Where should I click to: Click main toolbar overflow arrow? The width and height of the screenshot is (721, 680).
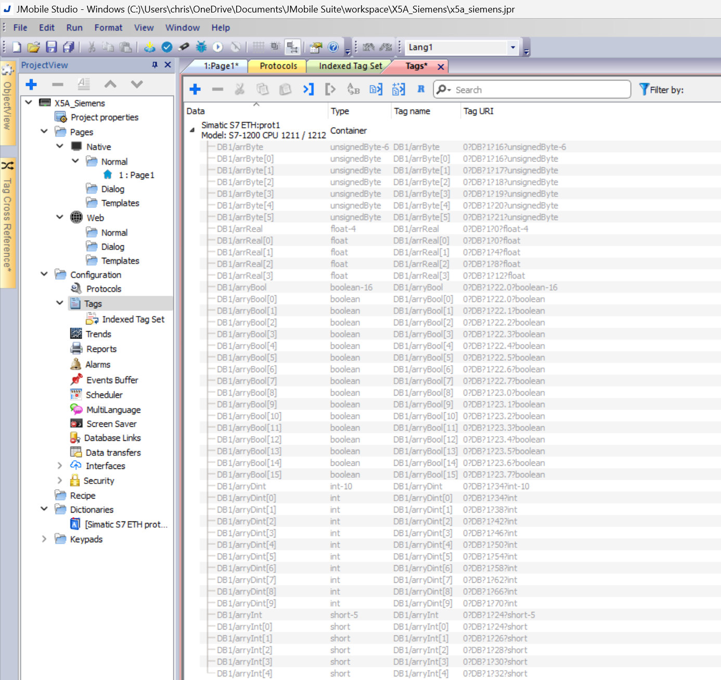click(347, 51)
